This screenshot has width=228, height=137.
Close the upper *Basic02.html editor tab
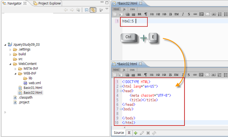coord(141,3)
